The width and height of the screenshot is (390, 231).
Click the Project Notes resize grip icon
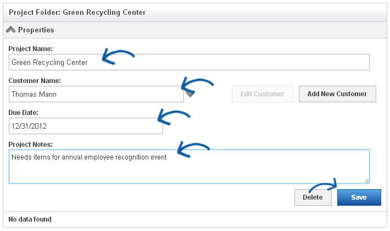[366, 181]
